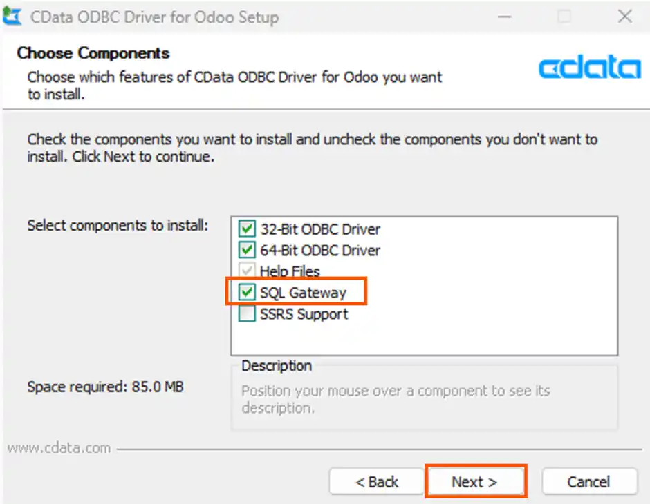
Task: Uncheck the 32-Bit ODBC Driver component
Action: pyautogui.click(x=247, y=229)
